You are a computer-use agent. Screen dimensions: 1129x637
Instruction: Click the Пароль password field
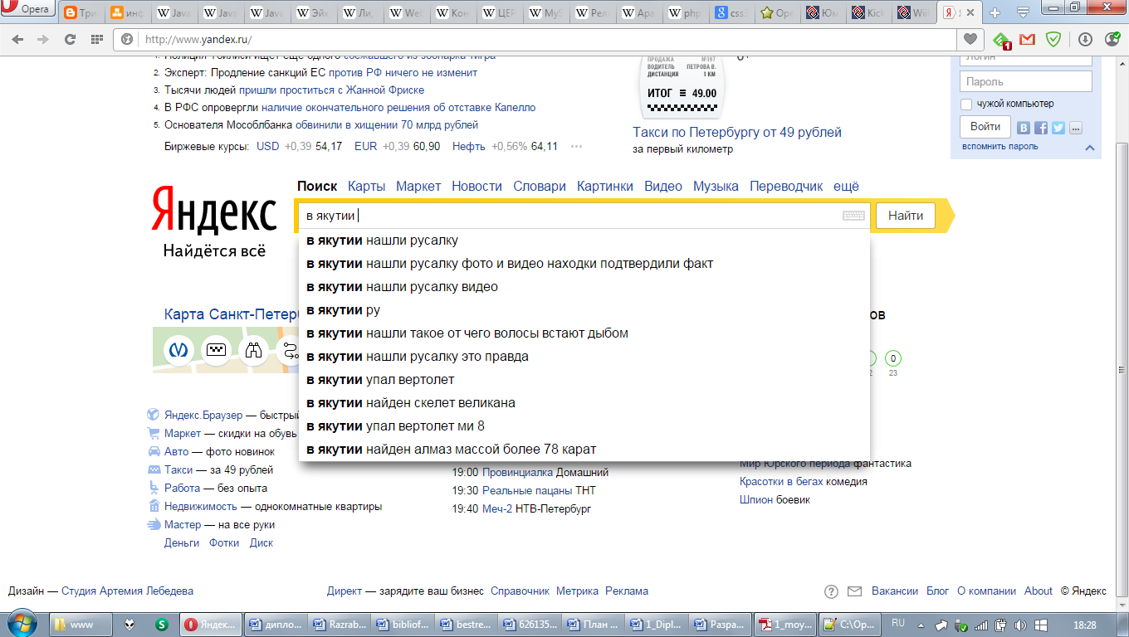tap(1026, 81)
